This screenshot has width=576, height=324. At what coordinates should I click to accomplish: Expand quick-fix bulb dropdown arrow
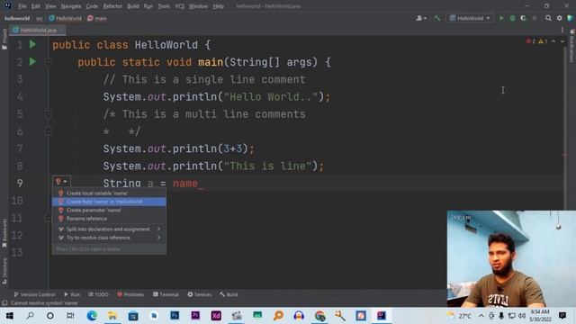click(65, 182)
